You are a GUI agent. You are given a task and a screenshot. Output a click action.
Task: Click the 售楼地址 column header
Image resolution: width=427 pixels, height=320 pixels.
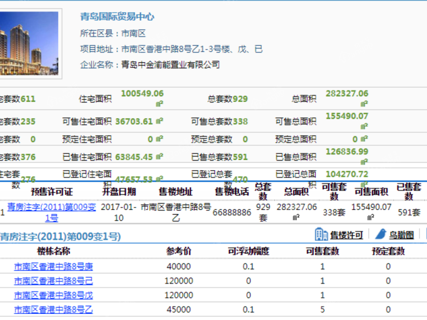coord(176,192)
